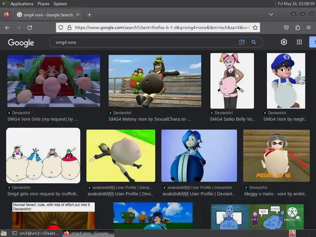This screenshot has width=316, height=237.
Task: Open the Places menu
Action: (x=43, y=4)
